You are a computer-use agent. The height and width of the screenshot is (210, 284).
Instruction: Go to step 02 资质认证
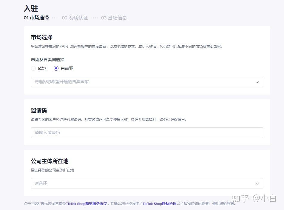click(x=75, y=18)
